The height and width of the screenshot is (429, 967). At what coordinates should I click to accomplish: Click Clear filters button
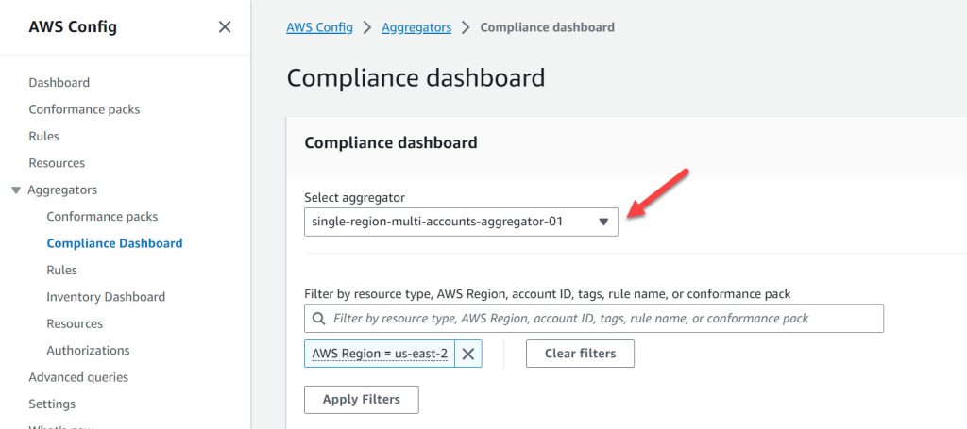click(581, 354)
